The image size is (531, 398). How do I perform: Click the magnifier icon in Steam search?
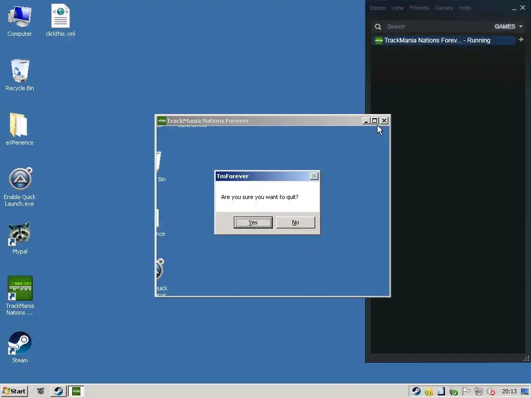(x=378, y=26)
